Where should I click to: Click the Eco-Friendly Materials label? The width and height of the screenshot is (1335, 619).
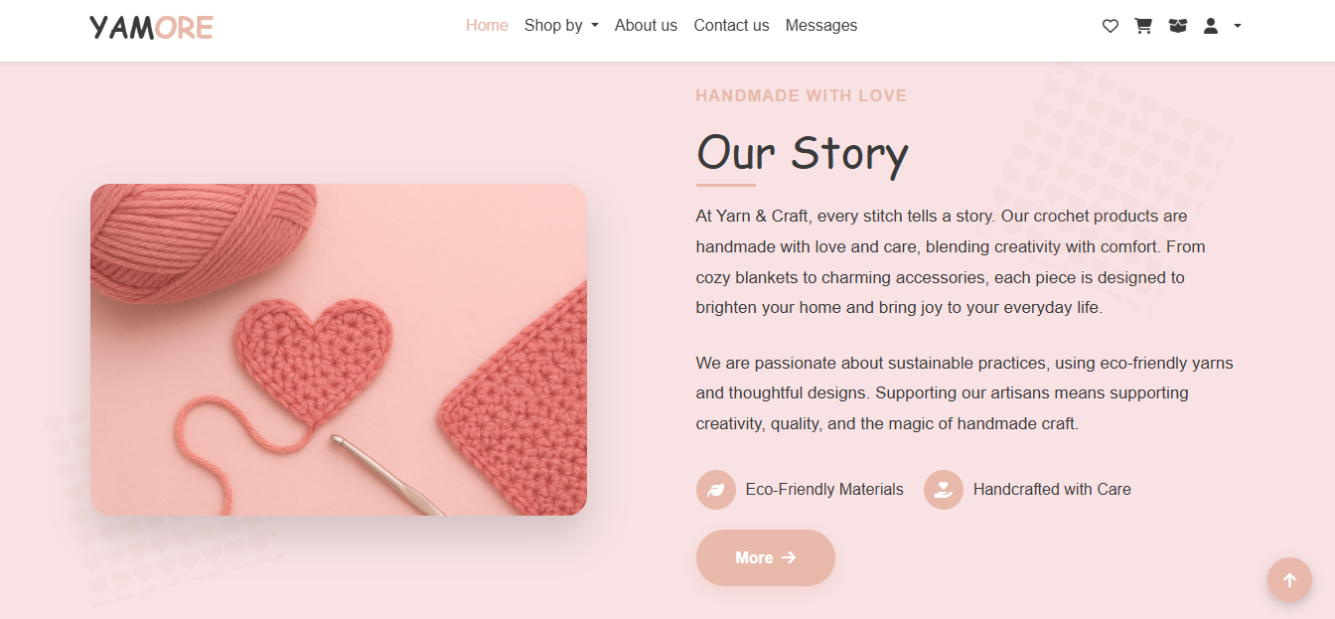[824, 490]
